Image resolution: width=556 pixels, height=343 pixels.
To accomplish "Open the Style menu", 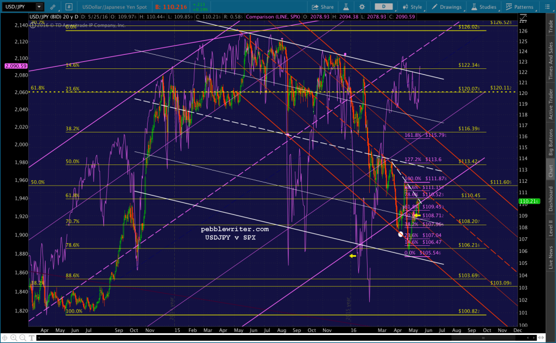I will coord(412,7).
